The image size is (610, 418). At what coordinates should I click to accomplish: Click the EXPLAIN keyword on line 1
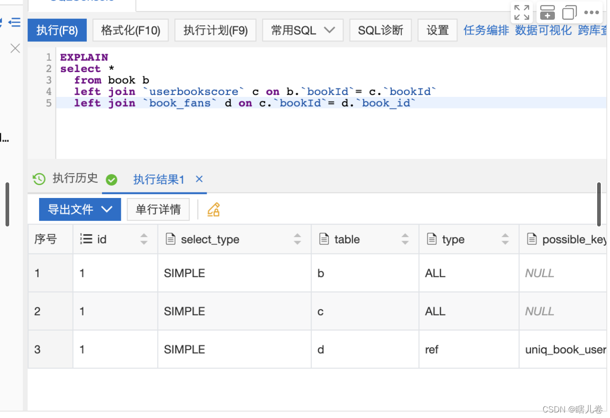[84, 57]
